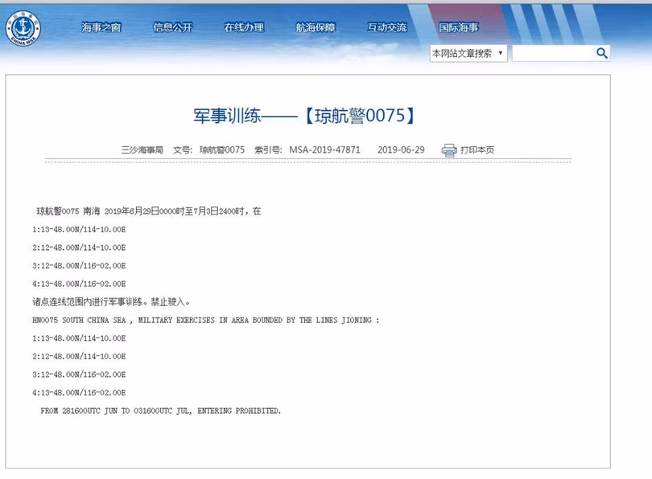
Task: Click the publication date 2019-06-29
Action: (x=400, y=149)
